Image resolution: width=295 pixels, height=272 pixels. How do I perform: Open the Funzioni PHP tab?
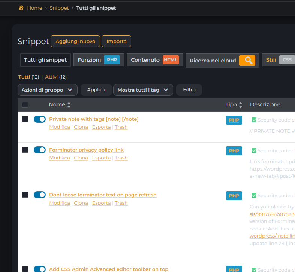[x=99, y=60]
